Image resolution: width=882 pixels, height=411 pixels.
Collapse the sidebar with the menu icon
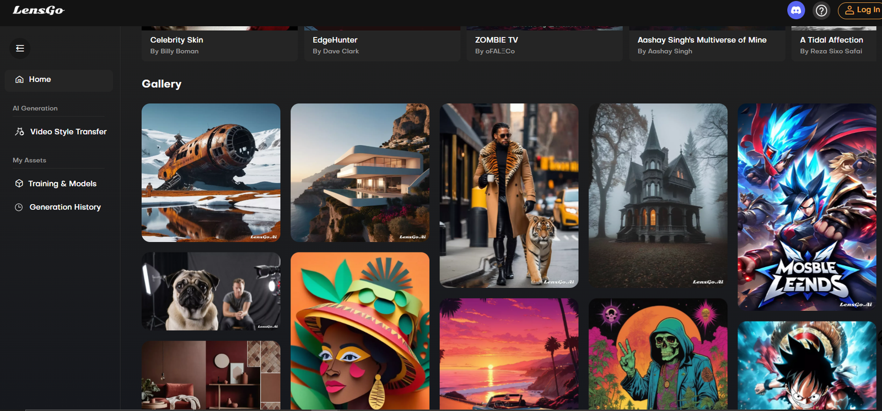point(20,48)
